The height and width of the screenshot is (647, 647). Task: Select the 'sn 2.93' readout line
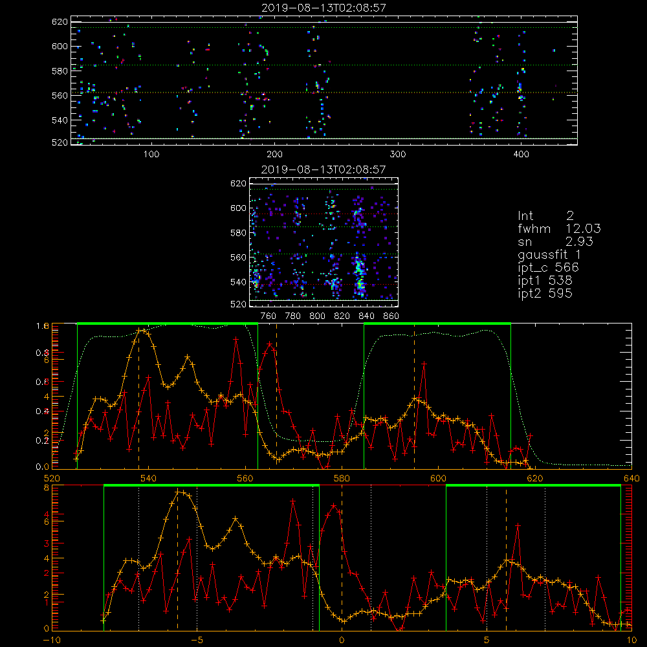pos(555,241)
